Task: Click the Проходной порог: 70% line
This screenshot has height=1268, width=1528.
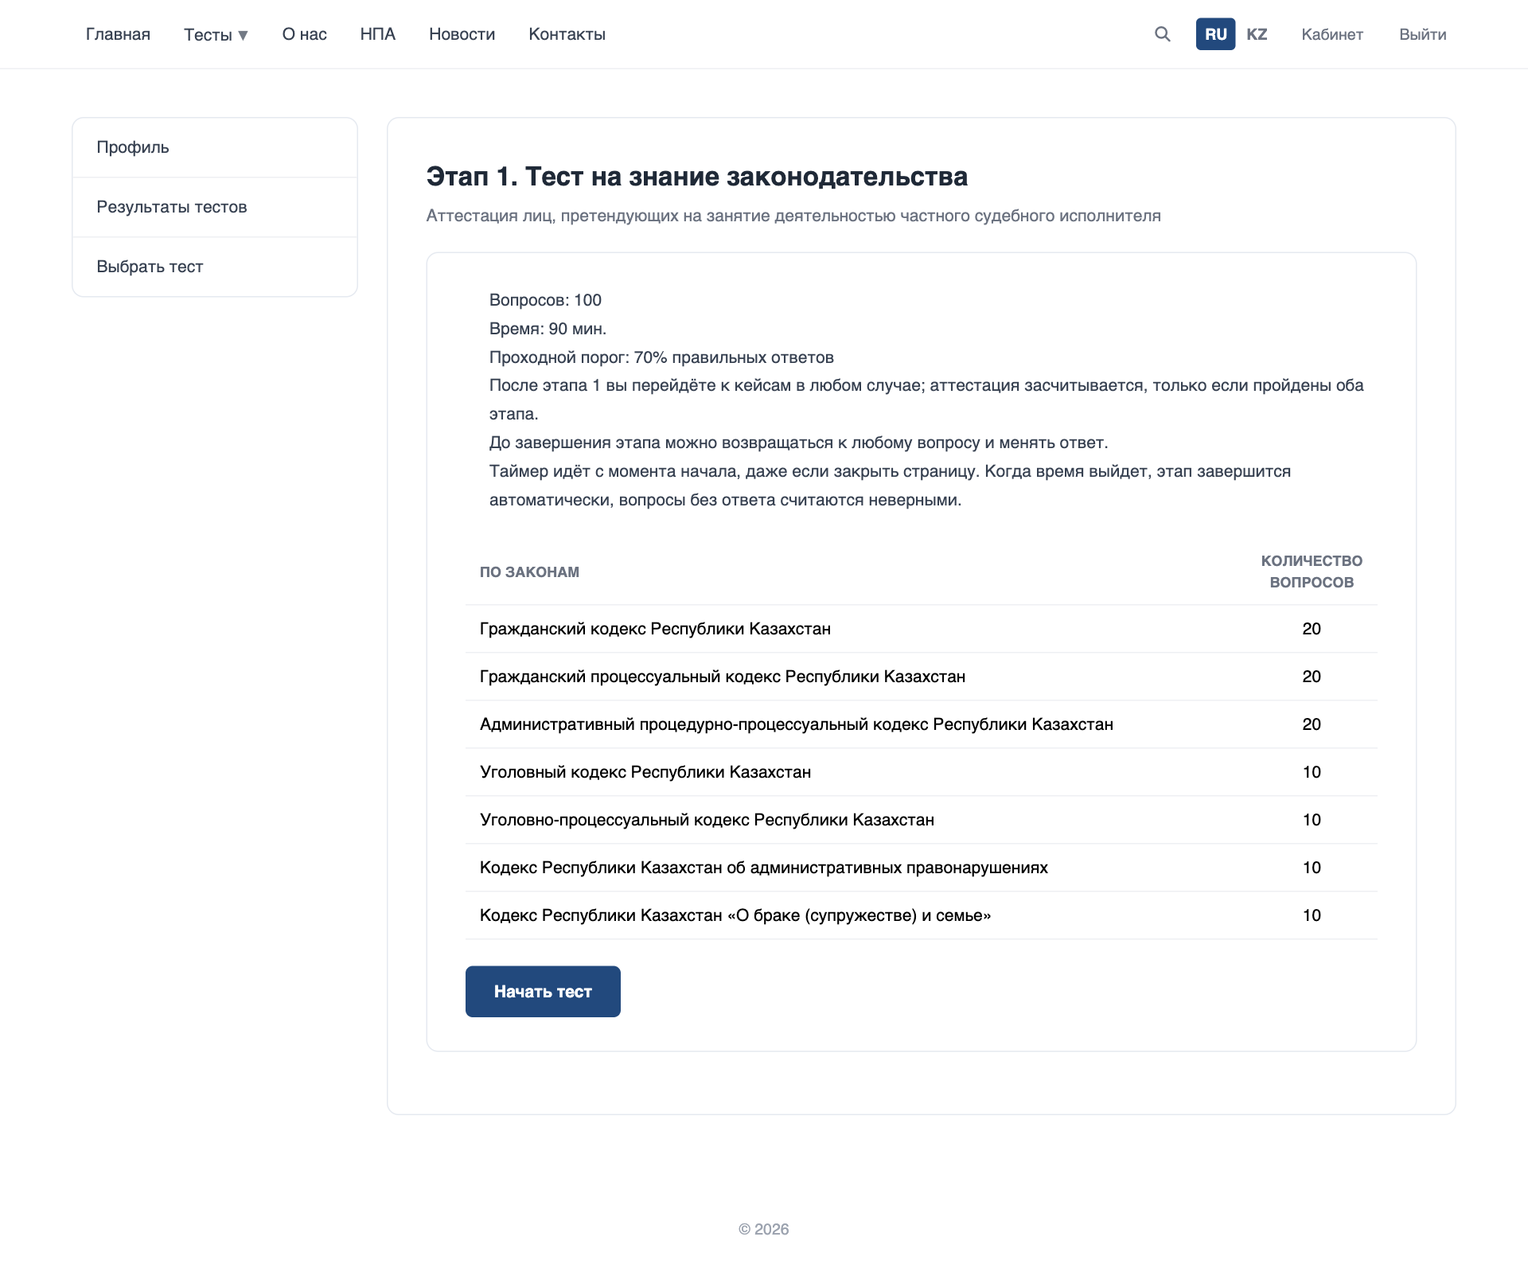Action: coord(661,357)
